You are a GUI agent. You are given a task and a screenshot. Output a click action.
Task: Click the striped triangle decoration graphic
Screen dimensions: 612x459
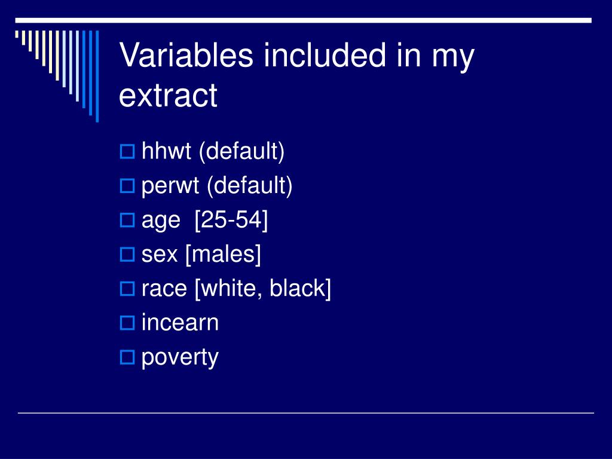(x=57, y=76)
